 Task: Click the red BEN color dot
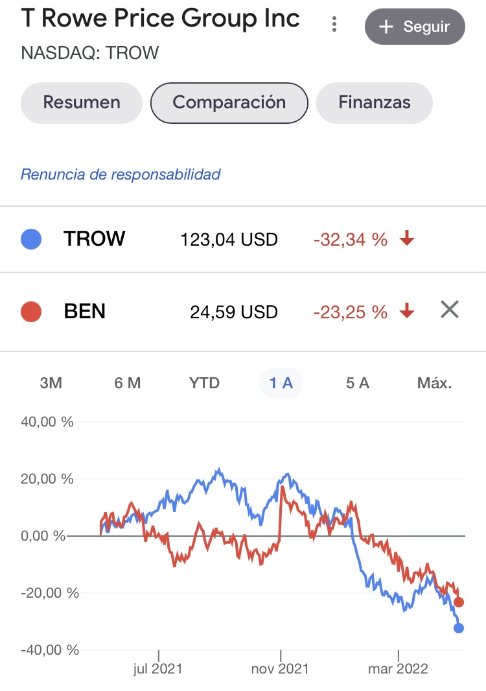coord(31,312)
